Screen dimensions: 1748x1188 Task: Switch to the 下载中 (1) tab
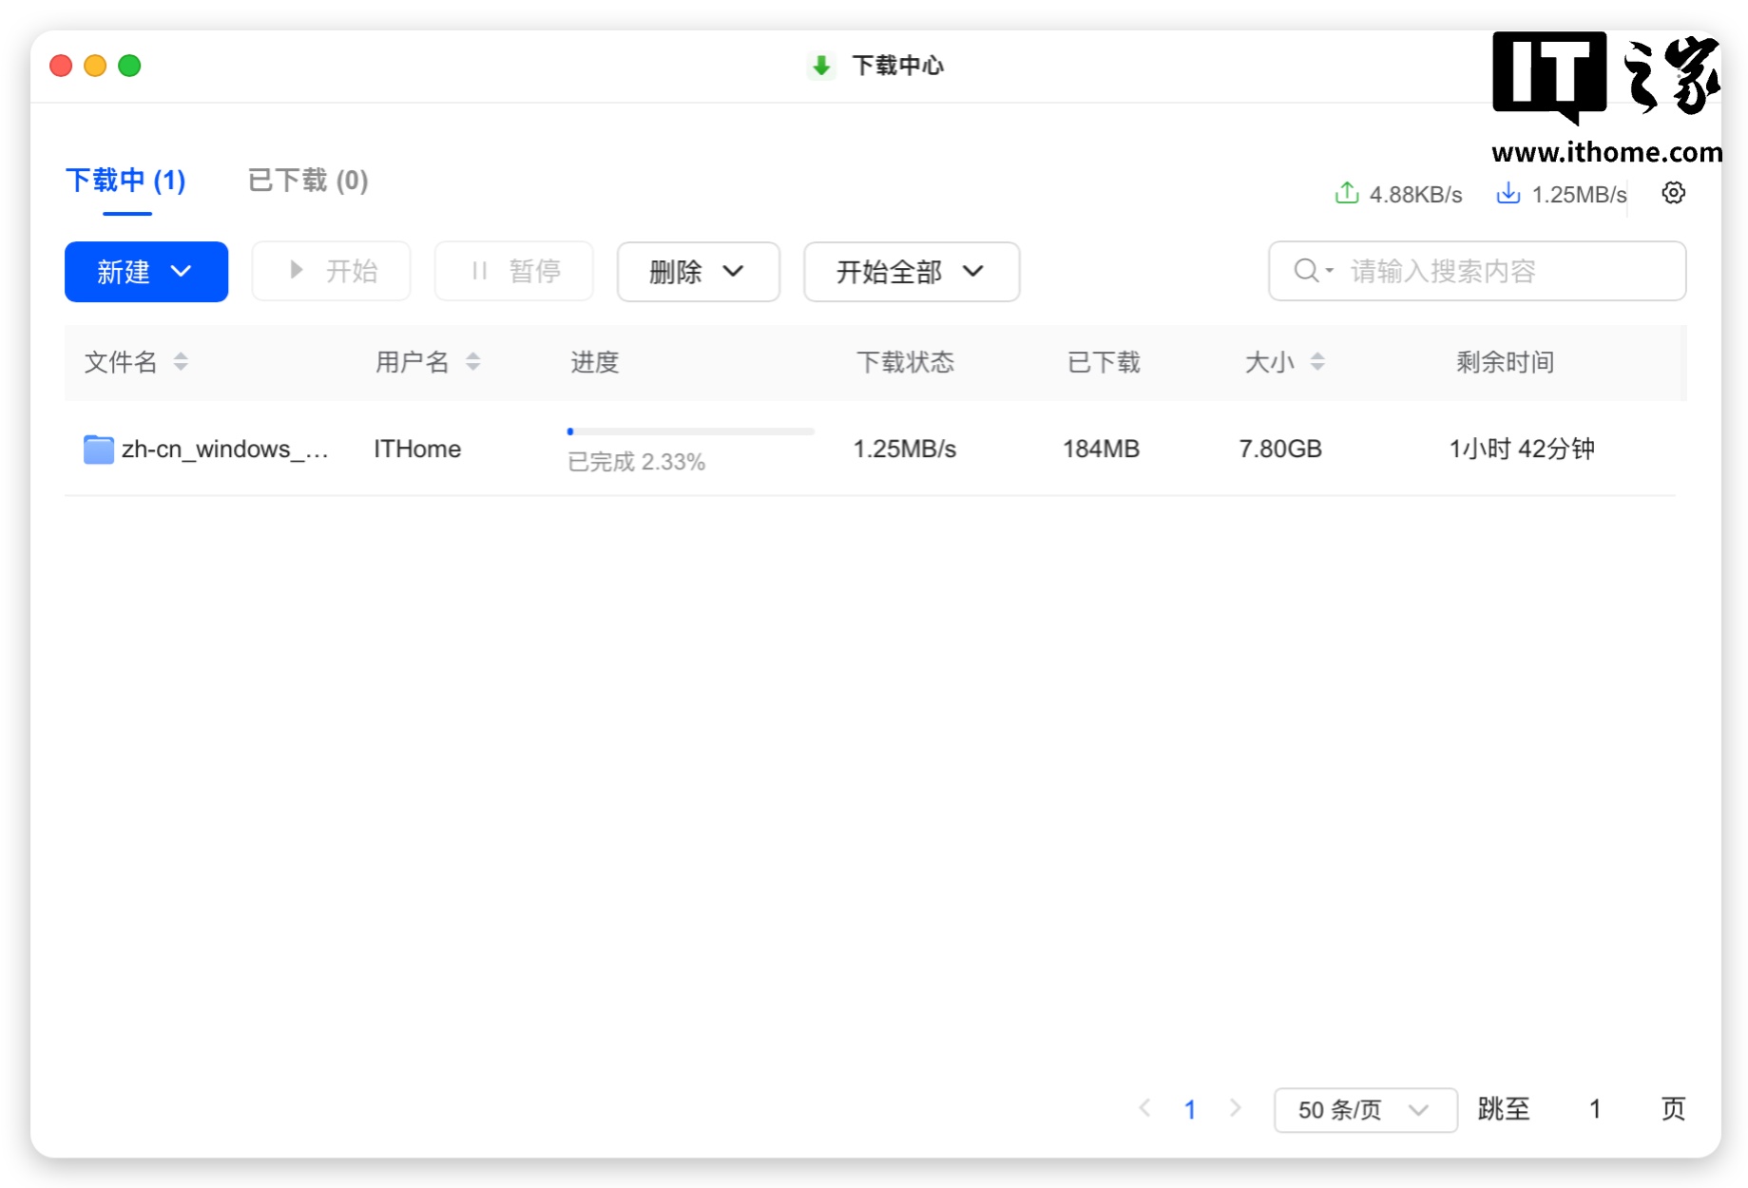pos(125,181)
